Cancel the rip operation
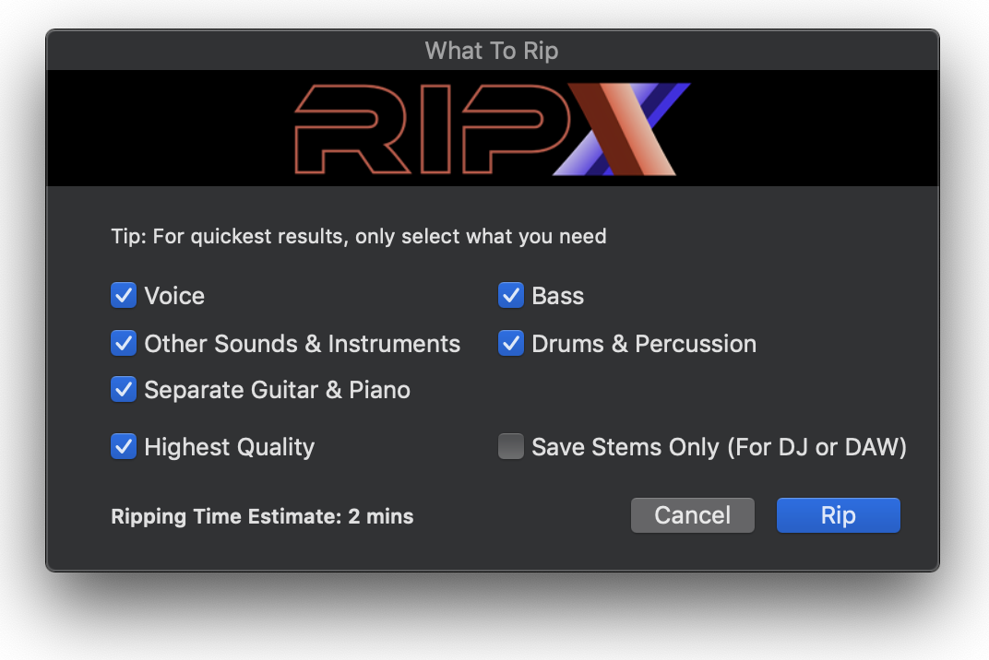Screen dimensions: 989x660 point(692,514)
